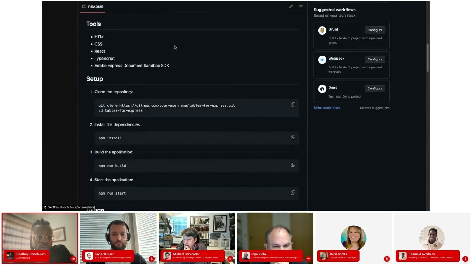This screenshot has width=472, height=265.
Task: Click 'Start the application:' step text
Action: [114, 180]
